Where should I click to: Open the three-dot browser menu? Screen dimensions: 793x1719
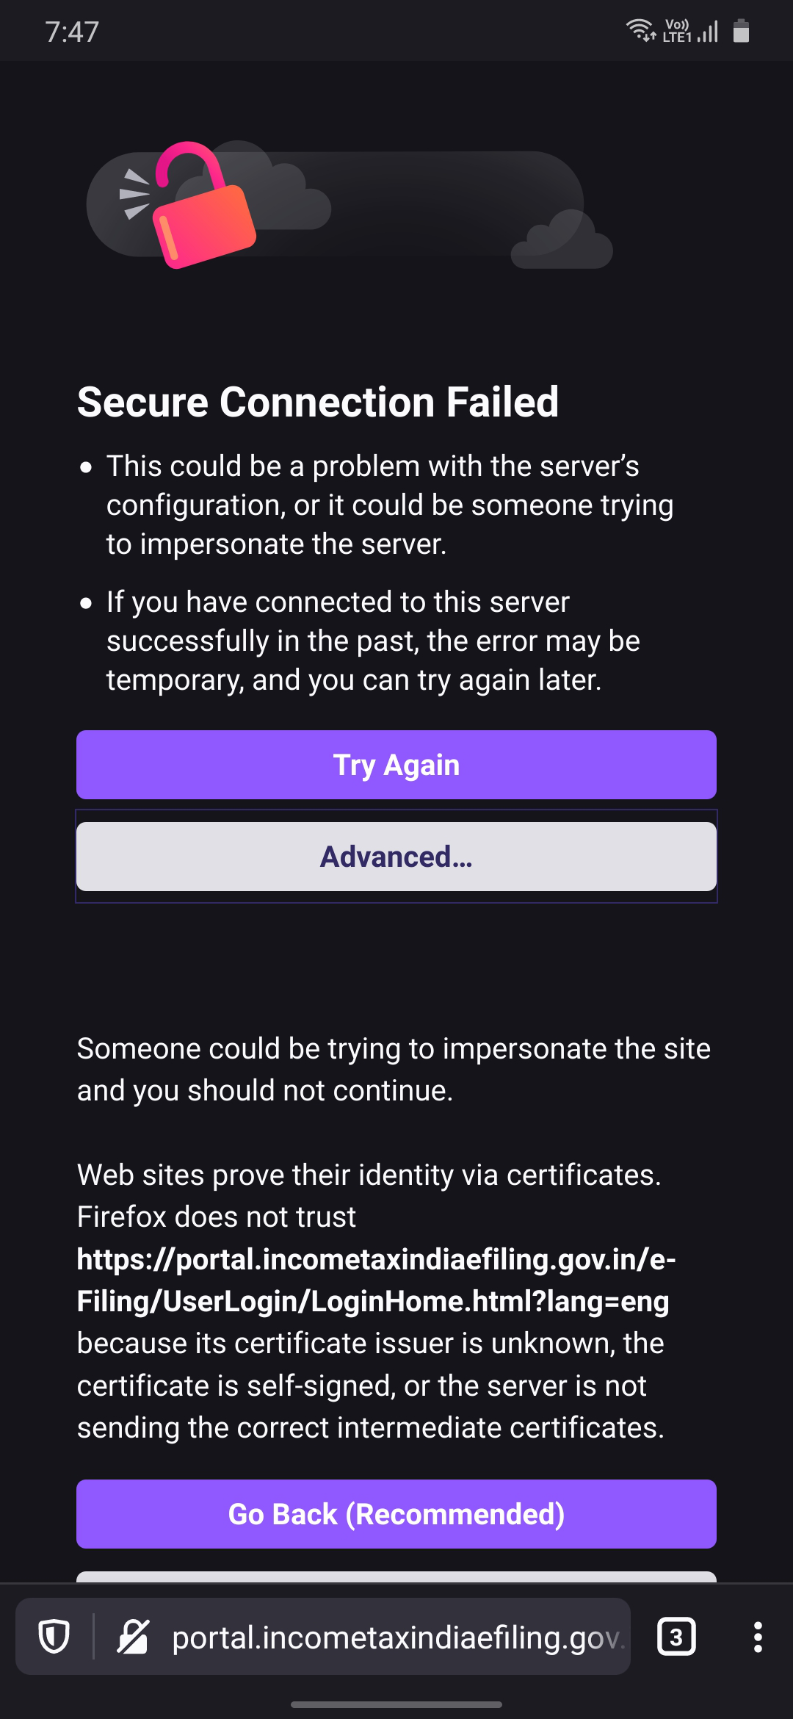coord(758,1637)
